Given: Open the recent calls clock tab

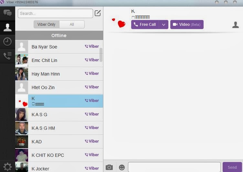Looking at the screenshot, I should tap(7, 42).
